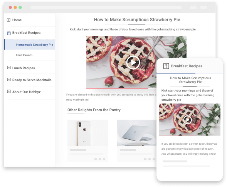The width and height of the screenshot is (227, 187).
Task: Click 'Breakfast Recipes' title in mobile view
Action: [x=187, y=66]
